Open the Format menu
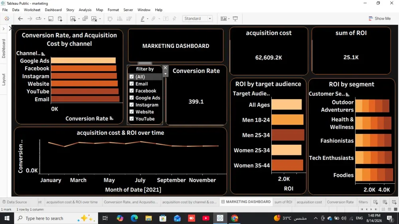Screen dimensions: 399x224 (x=113, y=10)
